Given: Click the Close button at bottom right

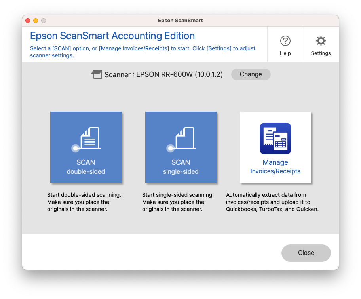Looking at the screenshot, I should tap(306, 253).
